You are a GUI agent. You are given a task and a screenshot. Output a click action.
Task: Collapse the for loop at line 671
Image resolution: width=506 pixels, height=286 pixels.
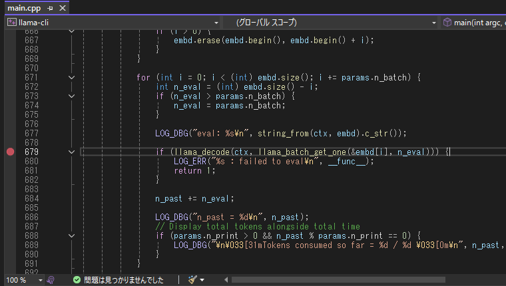click(x=72, y=78)
